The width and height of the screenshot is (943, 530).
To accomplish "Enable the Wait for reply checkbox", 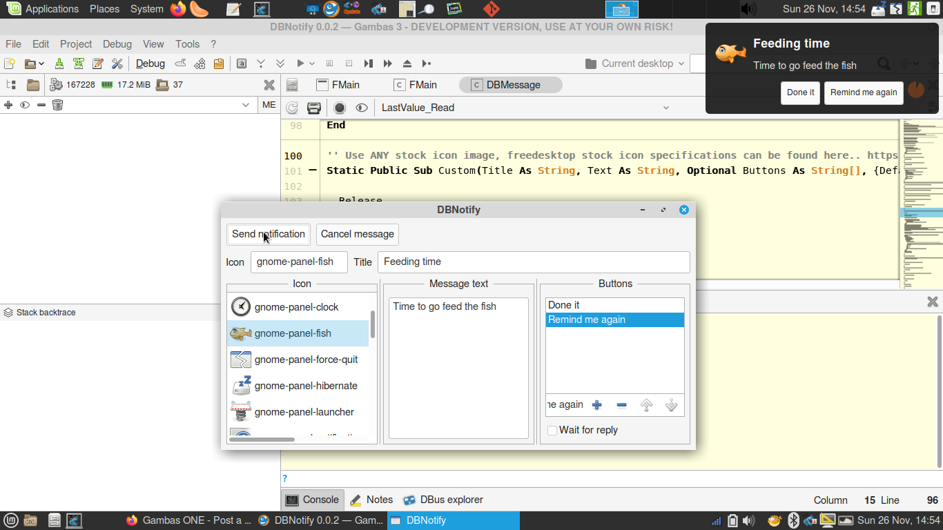I will coord(552,431).
